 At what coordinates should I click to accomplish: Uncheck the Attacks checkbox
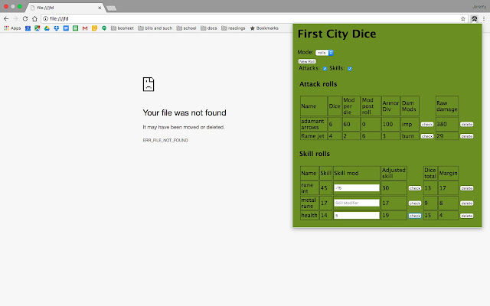325,69
